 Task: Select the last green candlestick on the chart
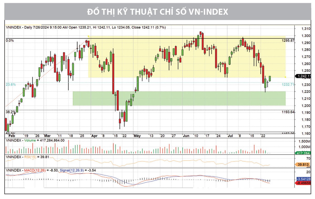[x=270, y=78]
